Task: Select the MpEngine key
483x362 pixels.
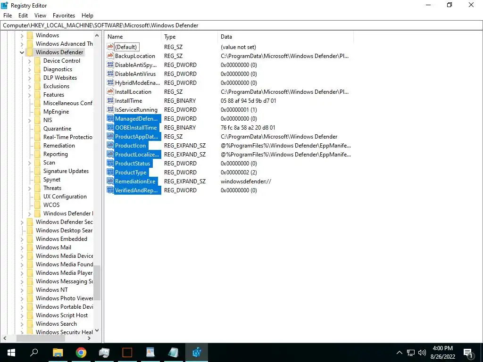Action: pos(56,111)
